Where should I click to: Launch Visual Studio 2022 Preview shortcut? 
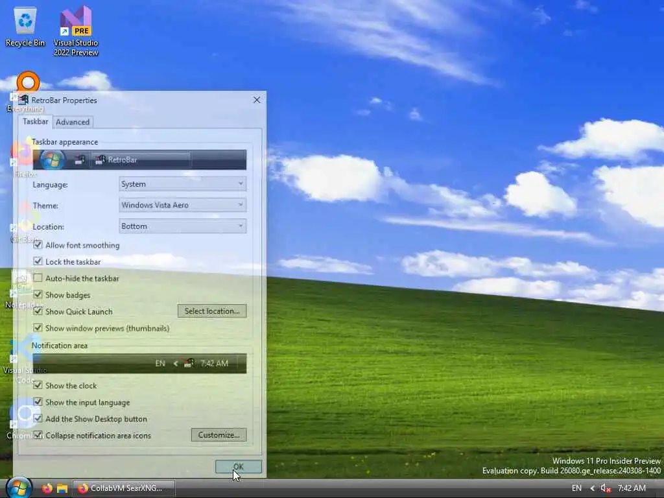(76, 31)
